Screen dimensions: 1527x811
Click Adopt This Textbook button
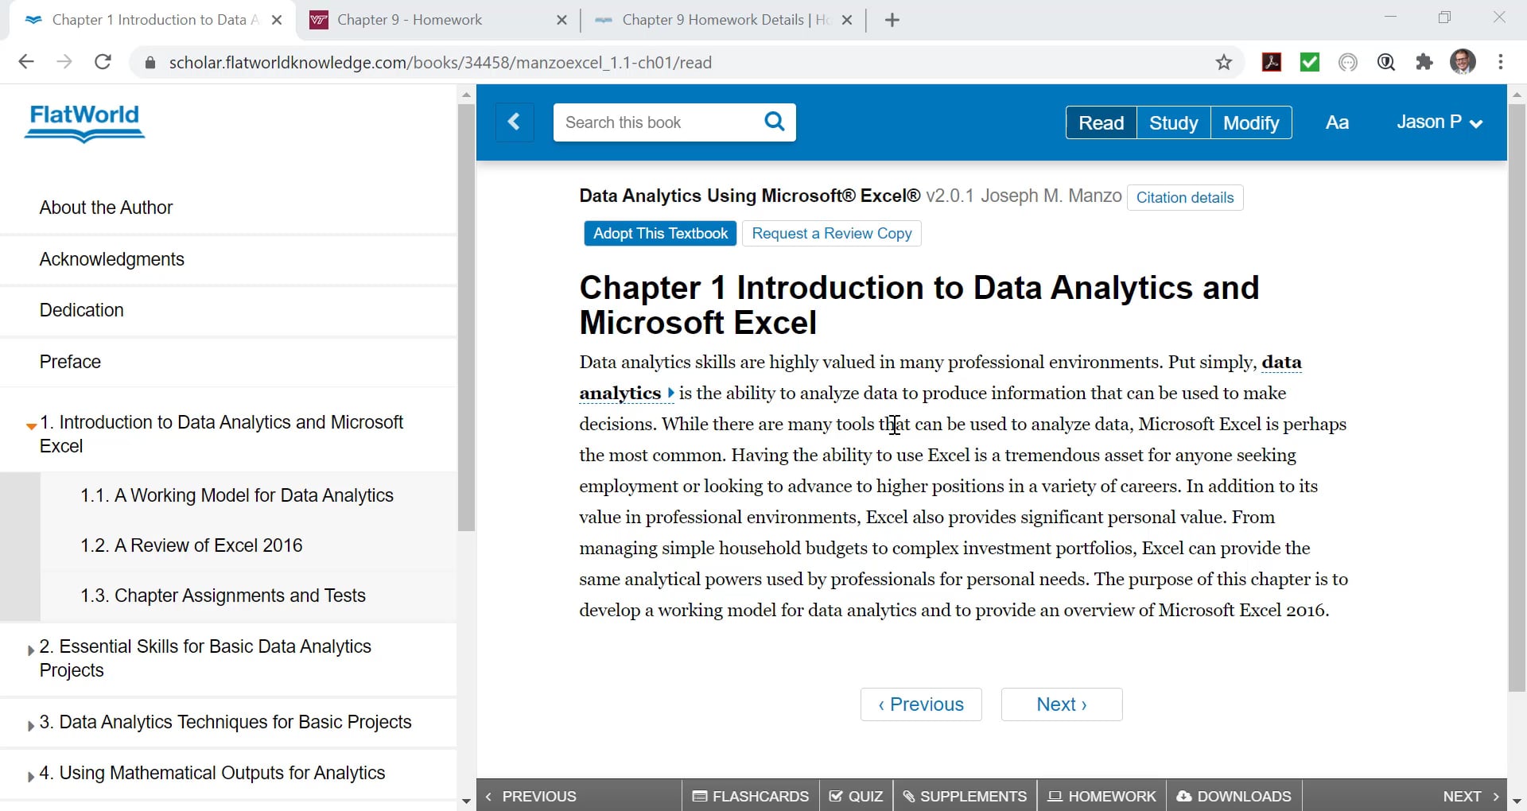point(660,233)
